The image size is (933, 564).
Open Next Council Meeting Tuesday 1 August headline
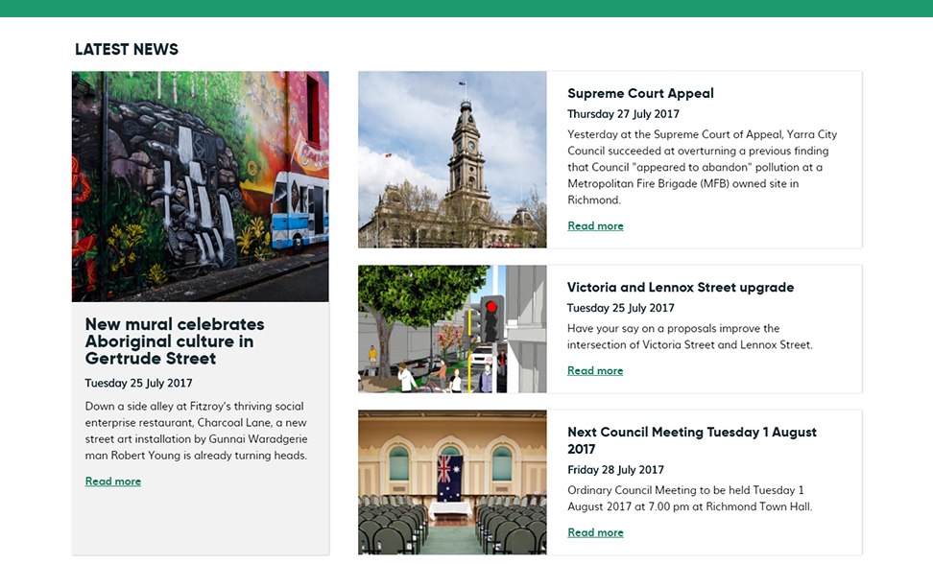click(691, 440)
